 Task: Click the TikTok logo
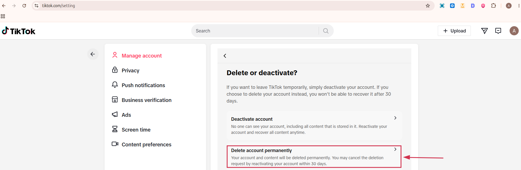pos(19,31)
